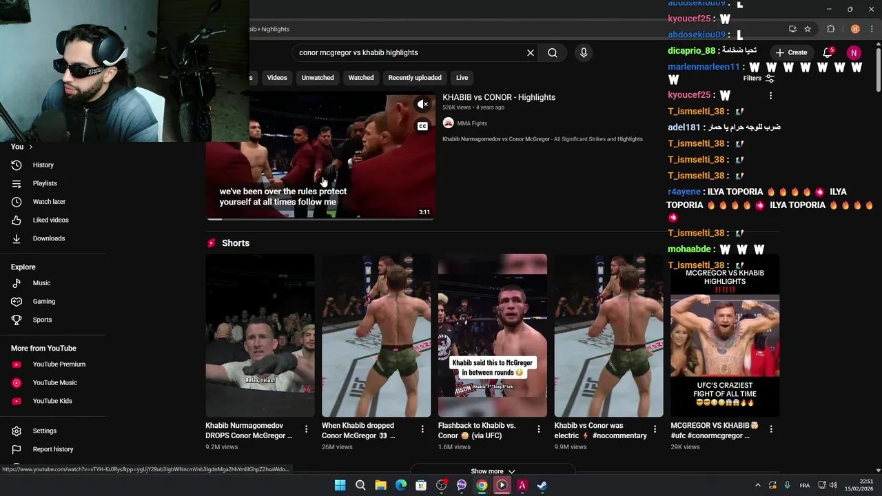Screen dimensions: 882x496
Task: Open File Explorer from taskbar
Action: coord(380,485)
